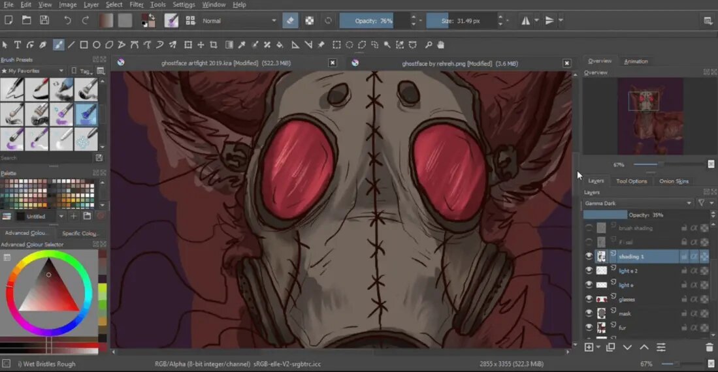The height and width of the screenshot is (372, 718).
Task: Switch to the Tool Options tab
Action: click(631, 181)
